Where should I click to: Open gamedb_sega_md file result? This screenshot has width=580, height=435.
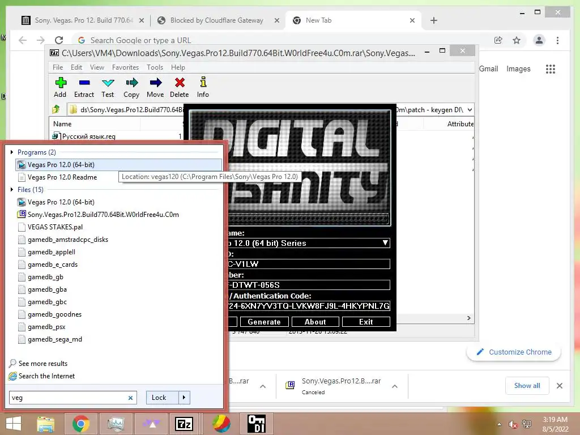[55, 339]
